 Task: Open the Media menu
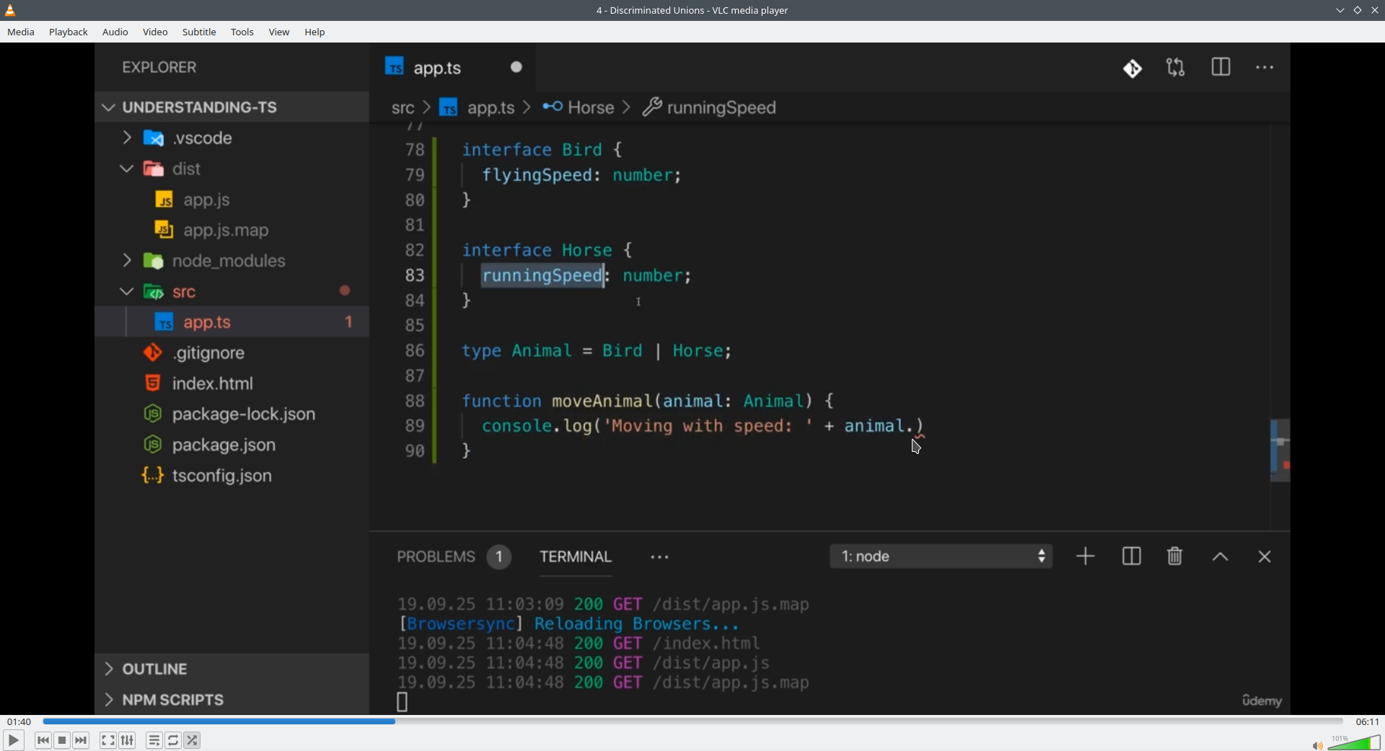click(x=21, y=32)
